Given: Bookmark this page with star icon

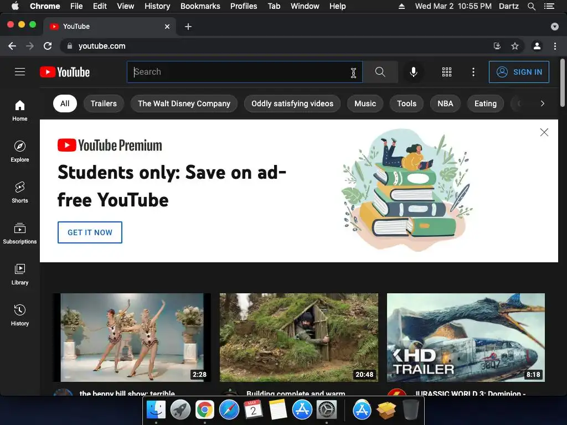Looking at the screenshot, I should coord(514,46).
